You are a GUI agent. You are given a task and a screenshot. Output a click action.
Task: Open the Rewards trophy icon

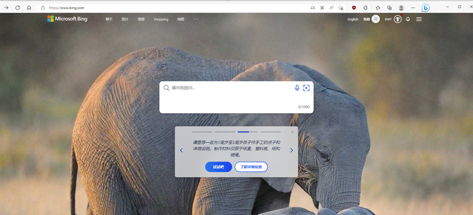pyautogui.click(x=397, y=19)
